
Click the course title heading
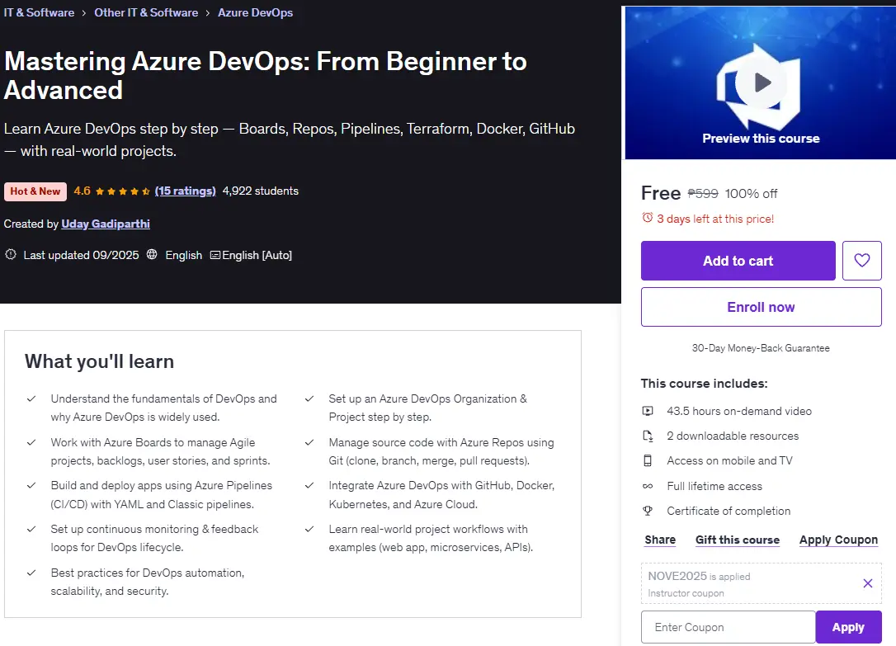click(x=266, y=75)
